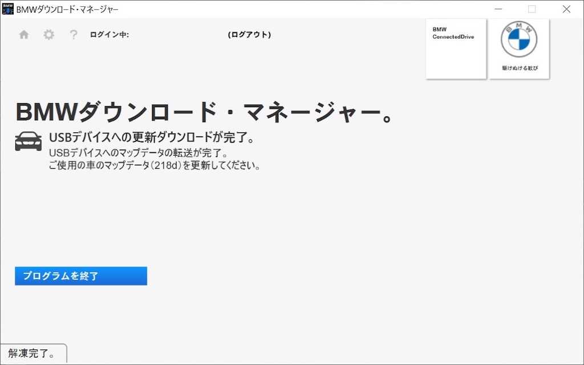Maximize the Download Manager window
Image resolution: width=584 pixels, height=365 pixels.
click(532, 9)
